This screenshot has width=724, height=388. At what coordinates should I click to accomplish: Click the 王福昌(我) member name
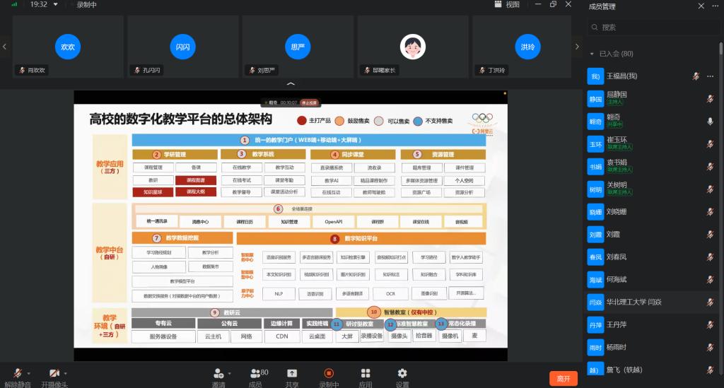621,76
